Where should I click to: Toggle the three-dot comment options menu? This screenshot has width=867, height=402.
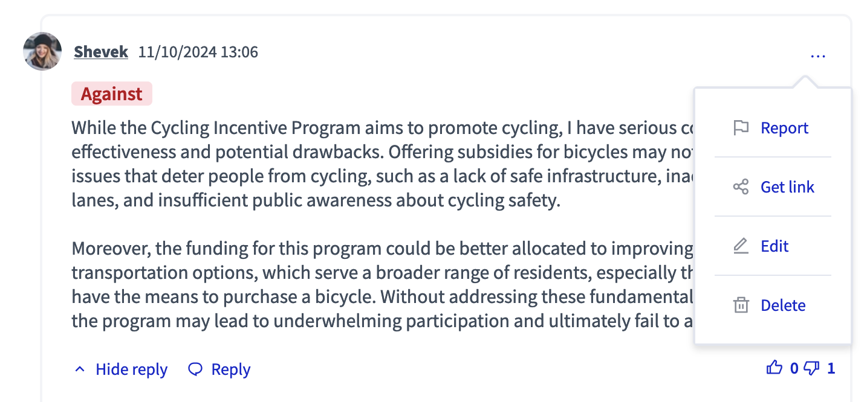(817, 56)
